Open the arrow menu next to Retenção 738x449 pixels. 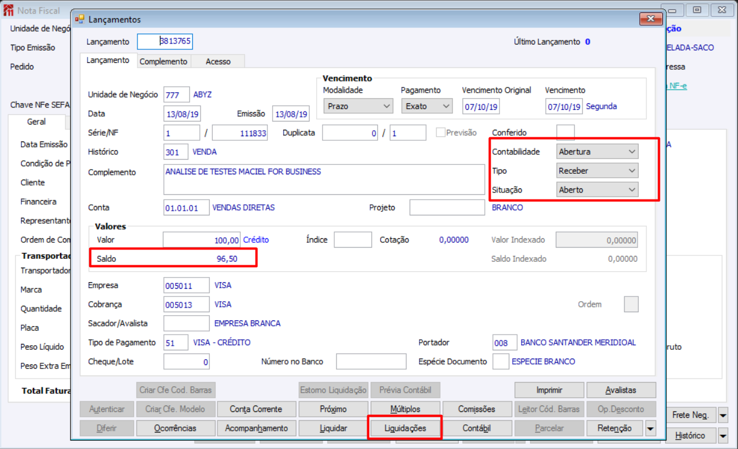pyautogui.click(x=650, y=428)
